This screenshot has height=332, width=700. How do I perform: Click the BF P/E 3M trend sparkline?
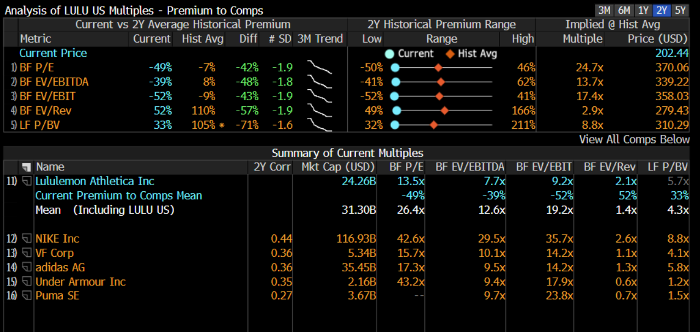(x=320, y=68)
